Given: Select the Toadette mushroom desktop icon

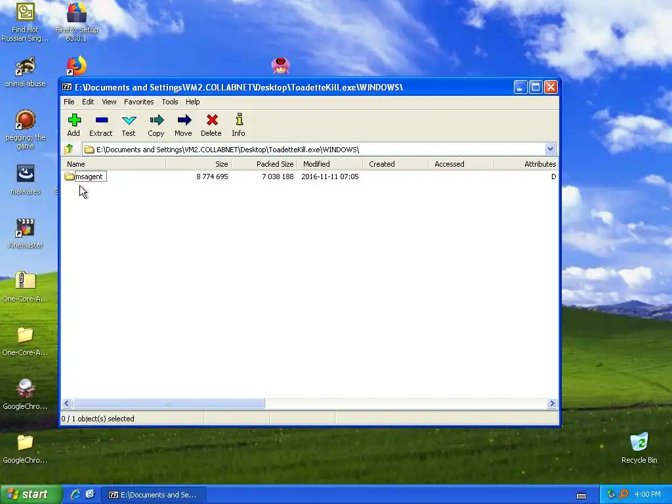Looking at the screenshot, I should 281,66.
